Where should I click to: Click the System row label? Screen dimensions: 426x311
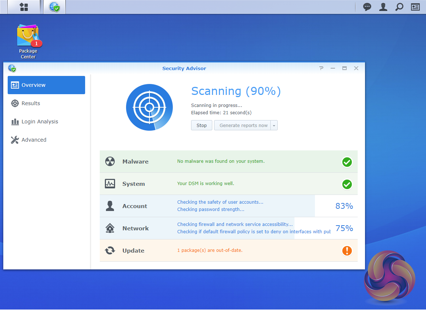click(x=133, y=184)
